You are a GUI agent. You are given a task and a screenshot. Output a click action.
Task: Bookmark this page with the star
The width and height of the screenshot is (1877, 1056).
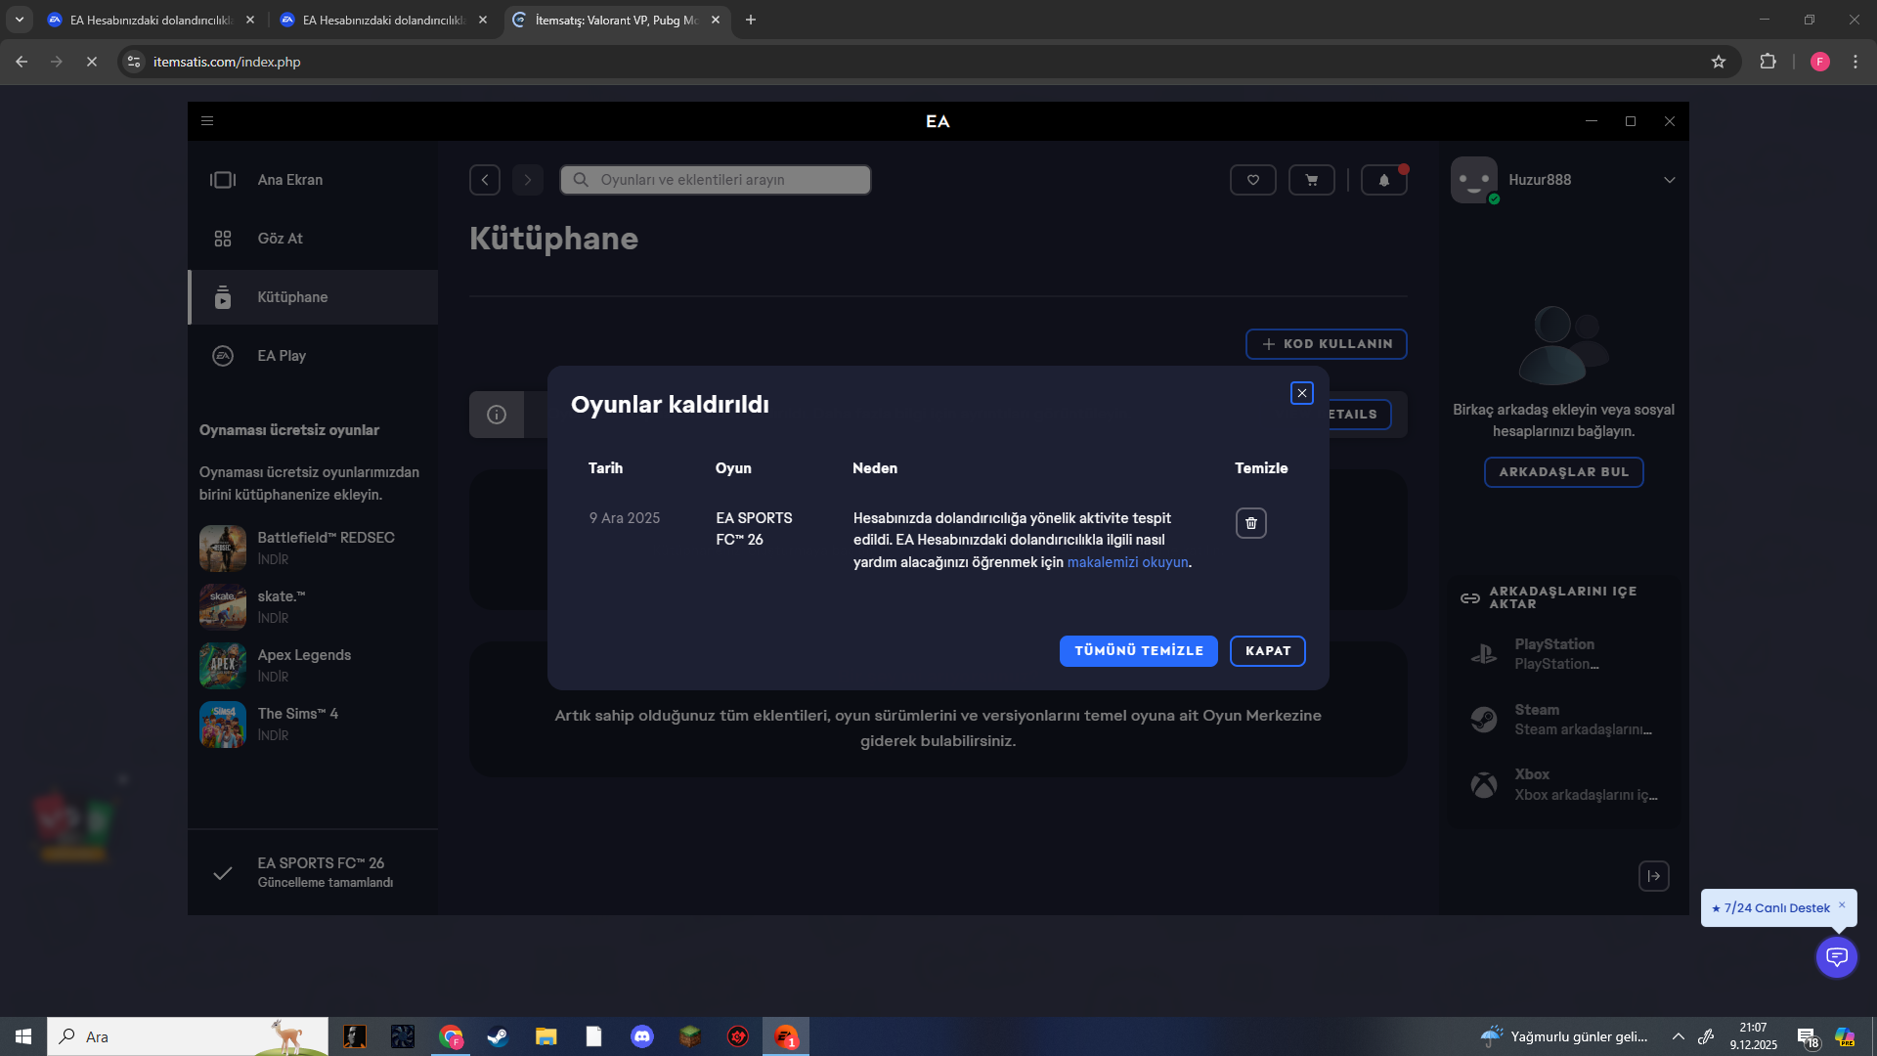[1719, 62]
